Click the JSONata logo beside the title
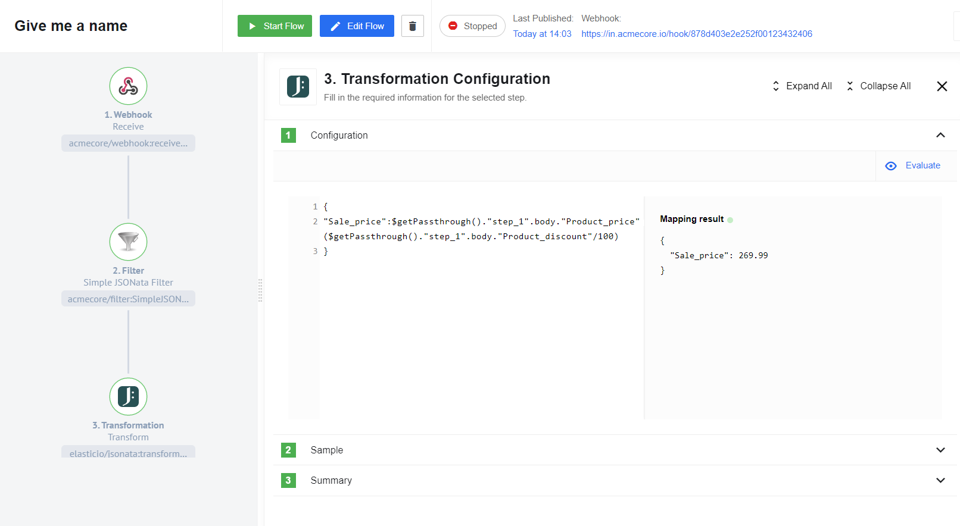960x526 pixels. click(298, 87)
